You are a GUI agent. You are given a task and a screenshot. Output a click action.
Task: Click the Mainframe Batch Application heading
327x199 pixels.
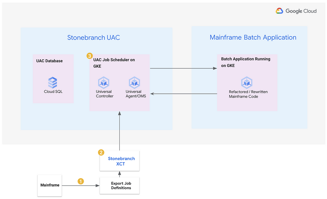253,37
